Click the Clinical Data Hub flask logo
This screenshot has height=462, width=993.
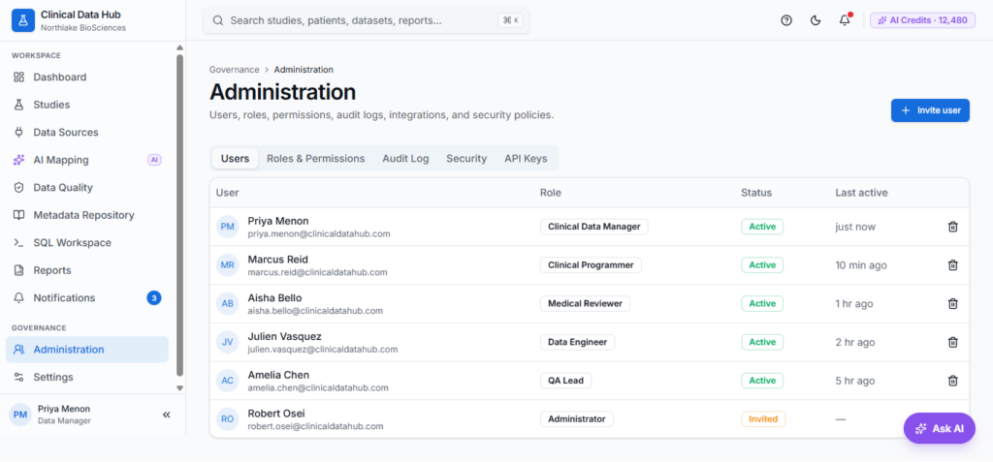pos(23,20)
